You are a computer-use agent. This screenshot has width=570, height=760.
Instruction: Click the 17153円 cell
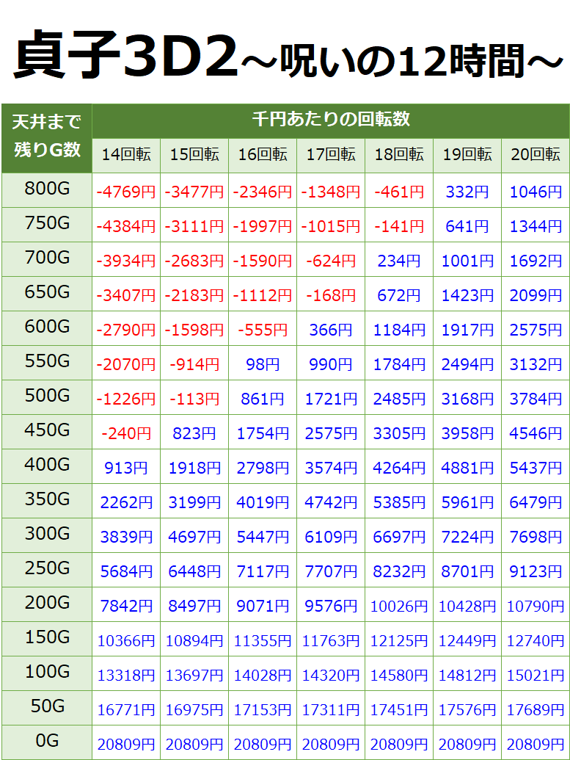(263, 709)
